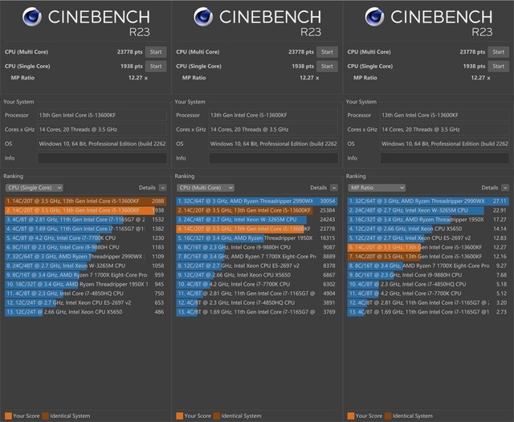Select the Xeon W-3265M row scoring 1058
Image resolution: width=514 pixels, height=422 pixels.
[86, 266]
